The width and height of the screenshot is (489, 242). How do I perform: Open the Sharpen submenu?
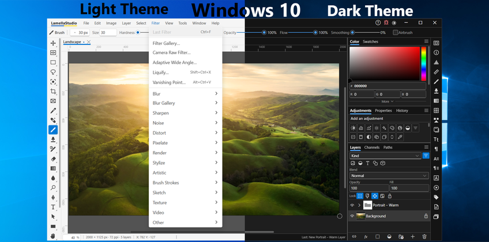[x=186, y=113]
